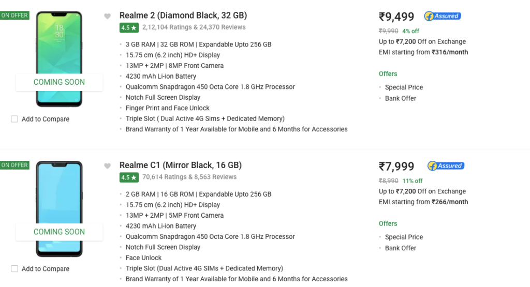This screenshot has width=530, height=287.
Task: Click Special Price offer under ₹9,499
Action: tap(404, 87)
